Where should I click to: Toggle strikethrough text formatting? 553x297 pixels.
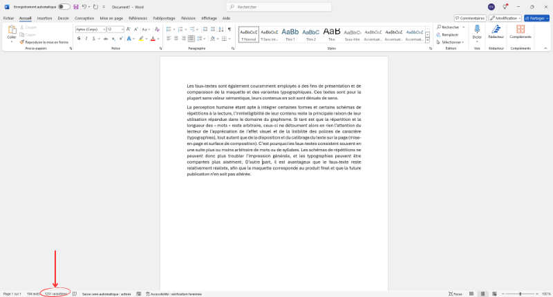[x=105, y=39]
